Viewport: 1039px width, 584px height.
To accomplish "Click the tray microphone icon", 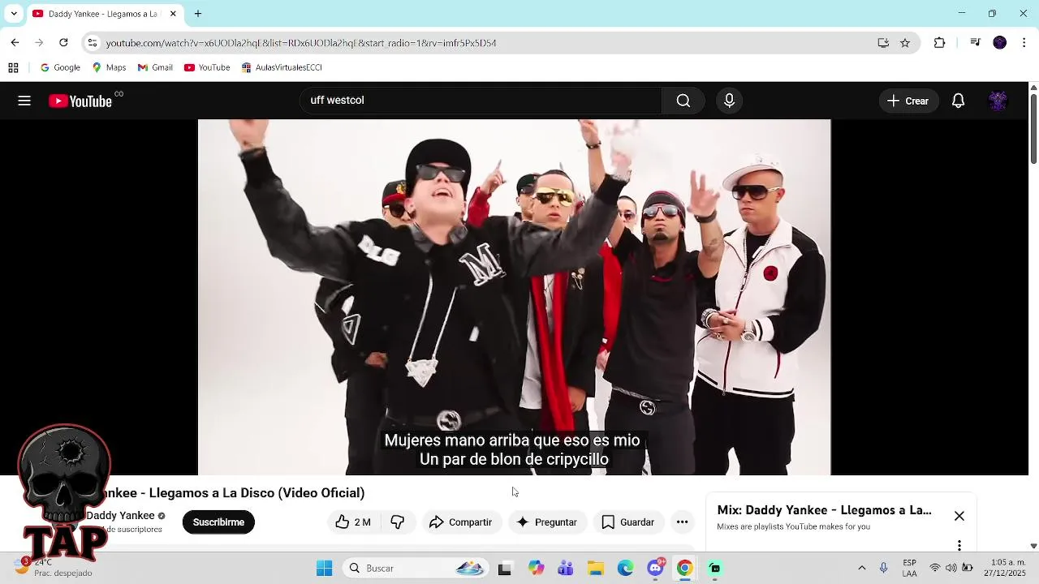I will pos(884,568).
